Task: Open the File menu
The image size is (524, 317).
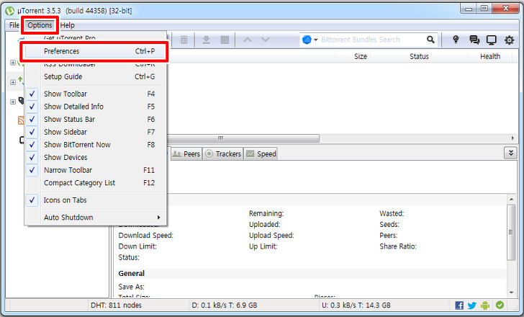Action: click(14, 25)
